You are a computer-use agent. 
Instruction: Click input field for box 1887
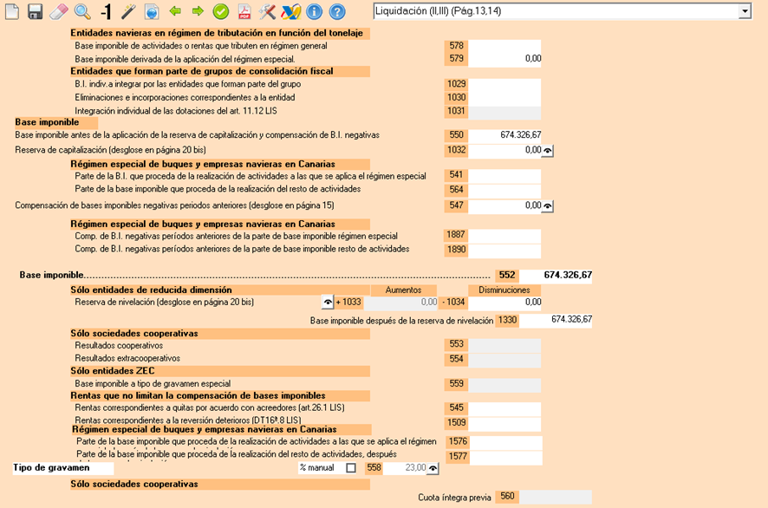pos(504,236)
